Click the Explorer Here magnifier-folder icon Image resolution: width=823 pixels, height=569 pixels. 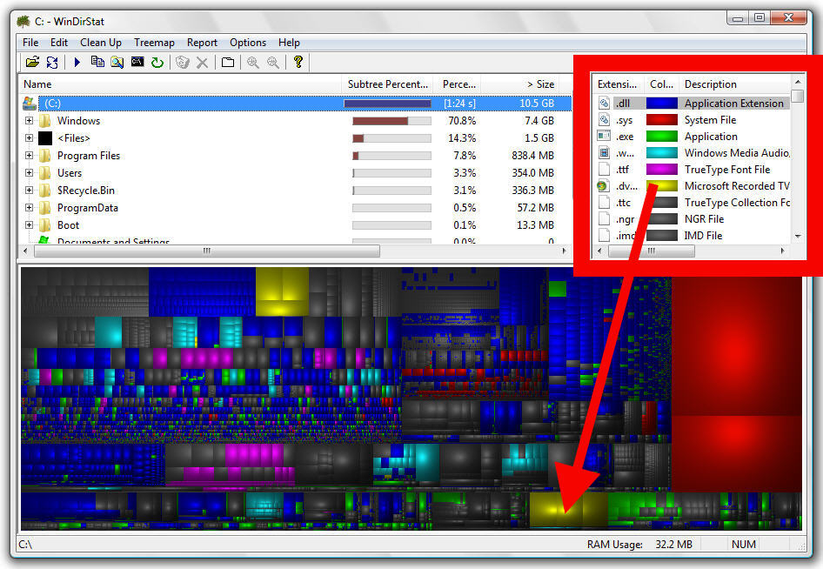(x=117, y=62)
